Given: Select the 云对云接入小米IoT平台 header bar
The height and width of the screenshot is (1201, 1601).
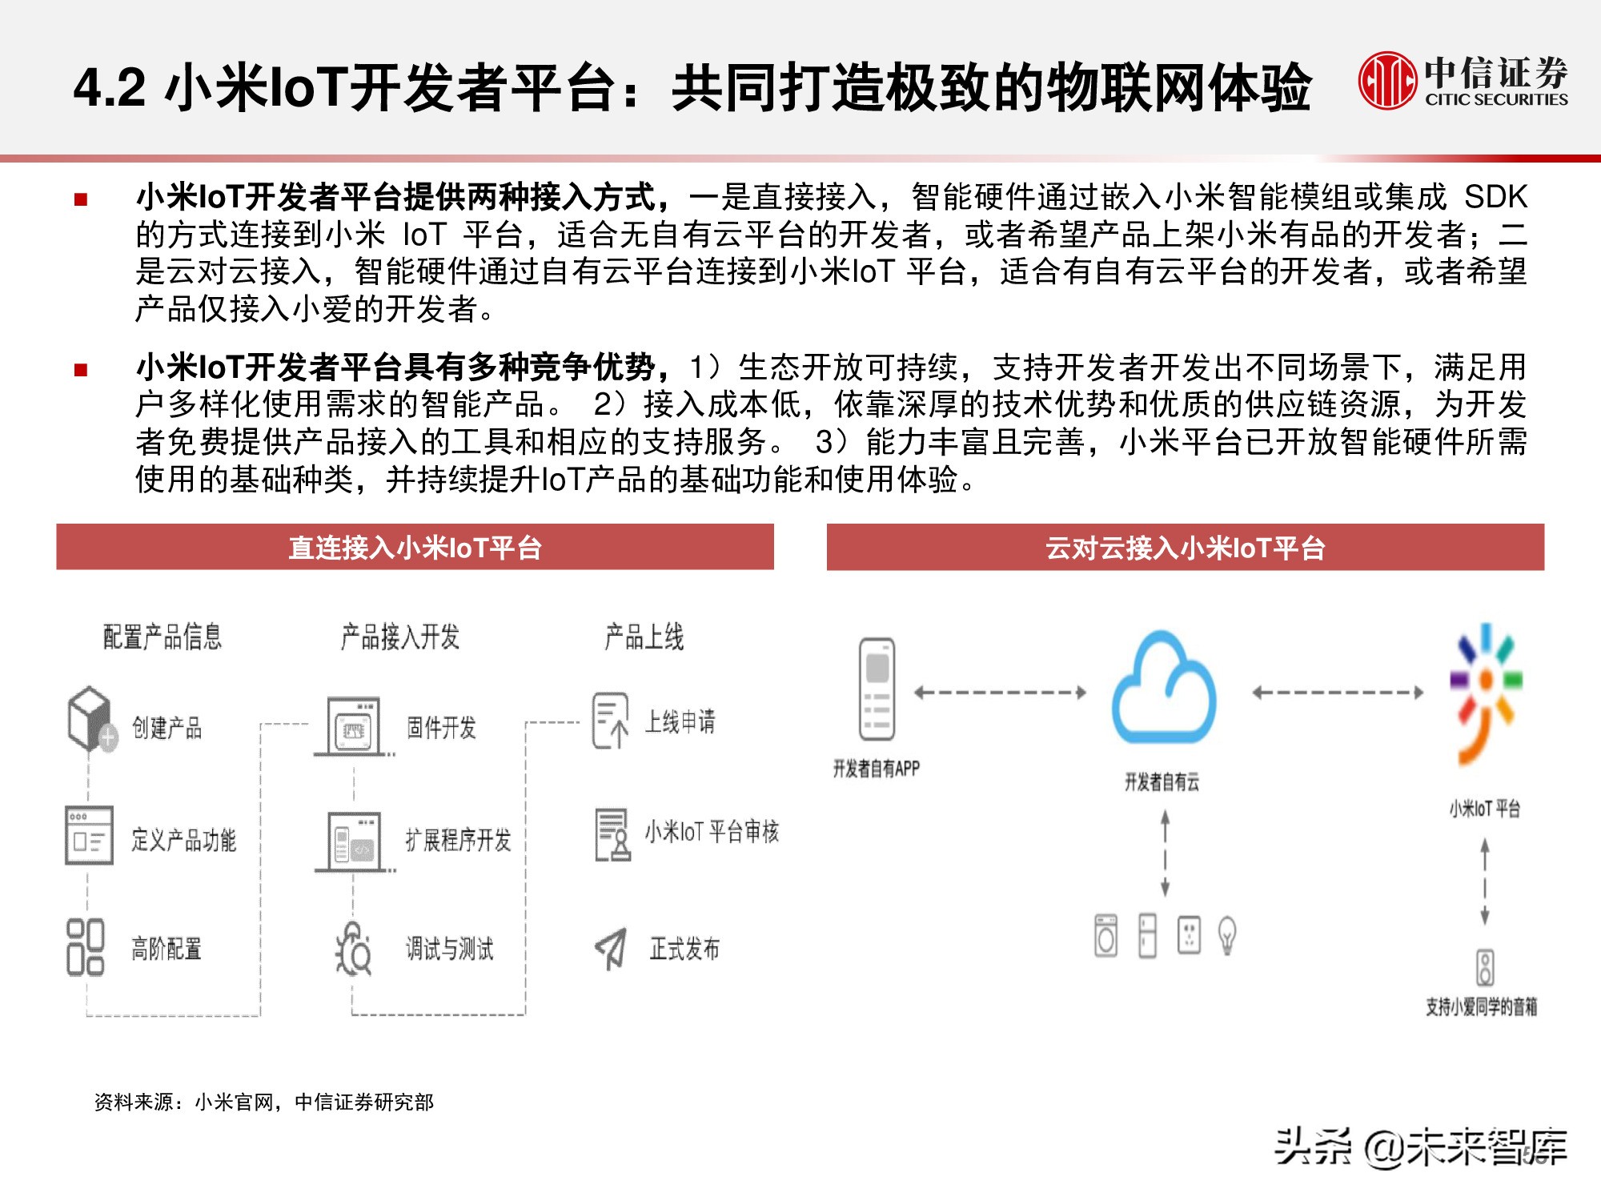Looking at the screenshot, I should click(x=1185, y=548).
